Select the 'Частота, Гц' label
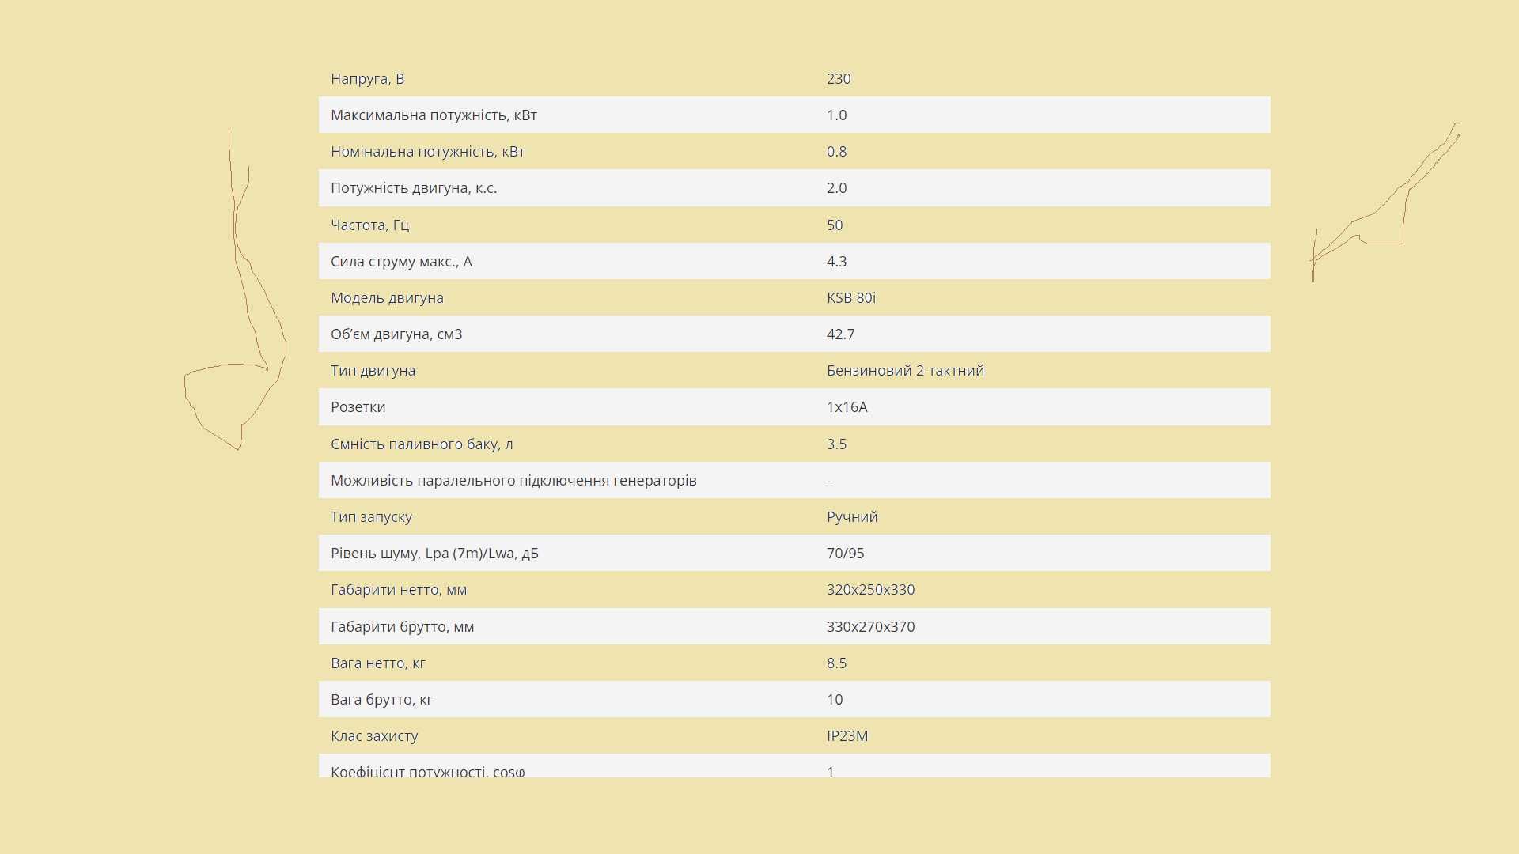This screenshot has width=1519, height=854. point(369,225)
